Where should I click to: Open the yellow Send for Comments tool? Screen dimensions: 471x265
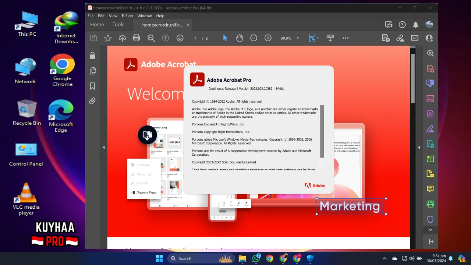point(430,174)
